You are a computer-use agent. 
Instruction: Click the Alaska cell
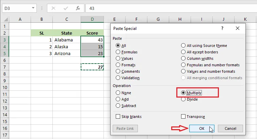point(66,47)
